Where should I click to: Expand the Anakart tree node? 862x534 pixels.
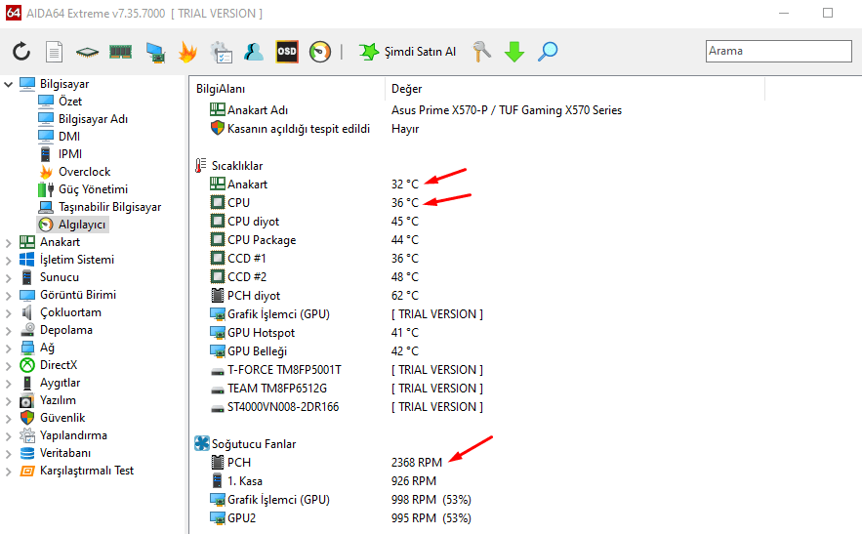point(9,242)
